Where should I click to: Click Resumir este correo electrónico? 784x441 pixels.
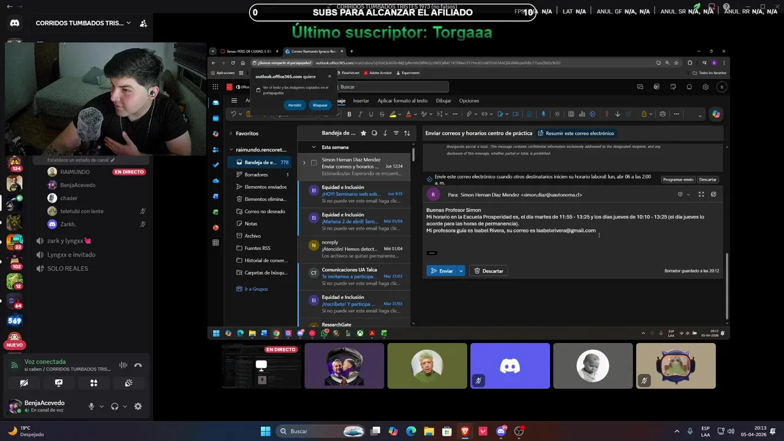pos(576,133)
